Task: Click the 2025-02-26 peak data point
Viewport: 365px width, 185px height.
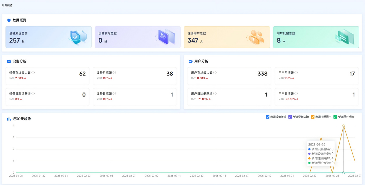Action: (343, 126)
